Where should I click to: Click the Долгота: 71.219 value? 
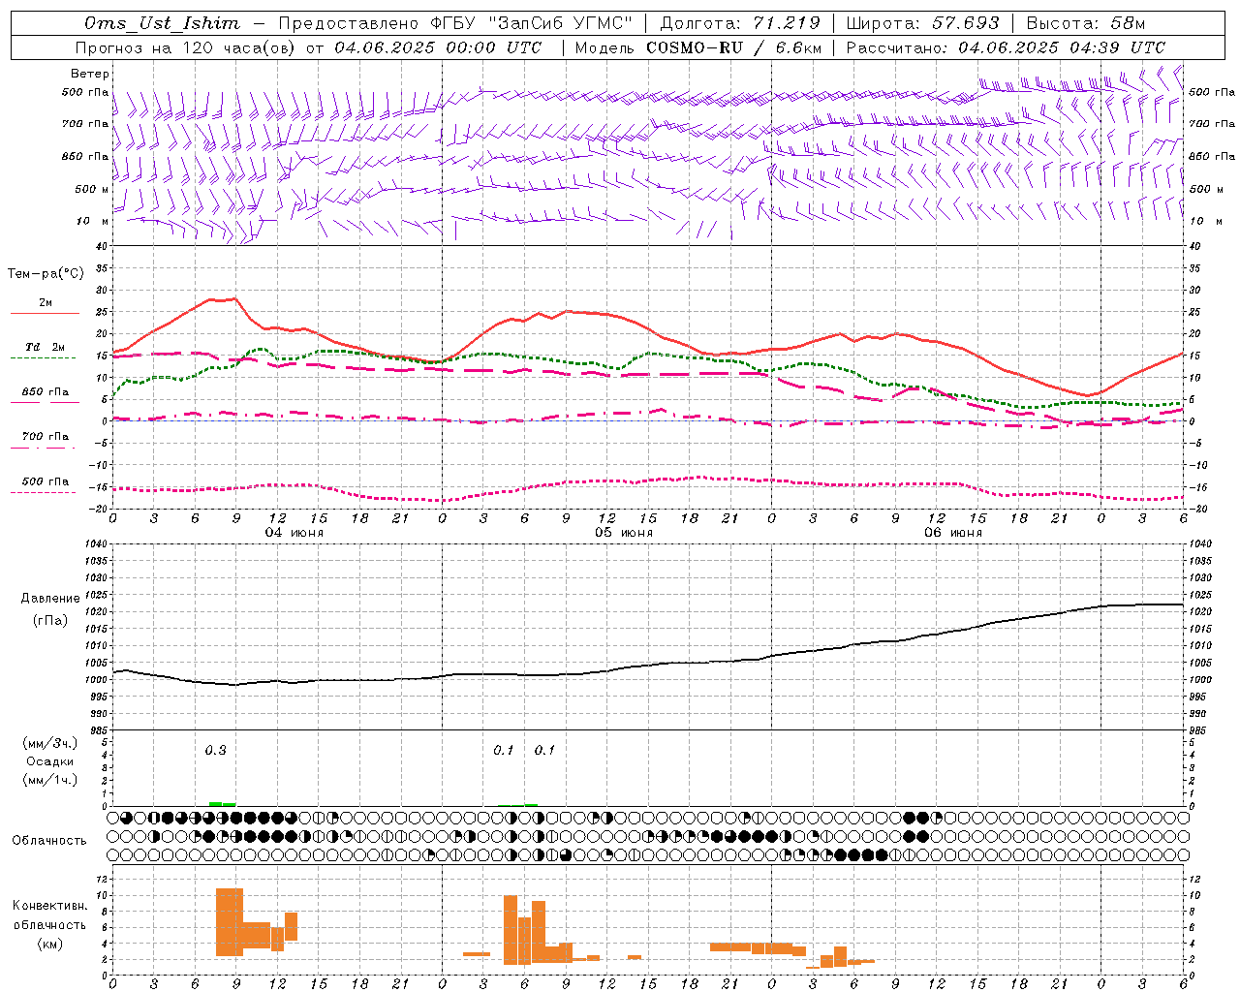point(740,23)
